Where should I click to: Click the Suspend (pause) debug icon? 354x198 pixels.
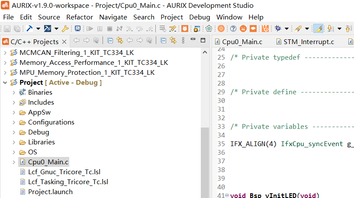pos(100,29)
